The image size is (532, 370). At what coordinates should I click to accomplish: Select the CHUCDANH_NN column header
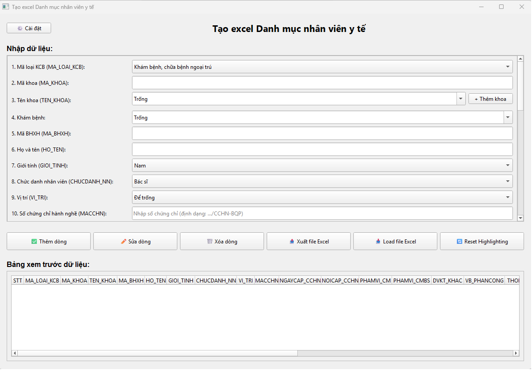[216, 281]
